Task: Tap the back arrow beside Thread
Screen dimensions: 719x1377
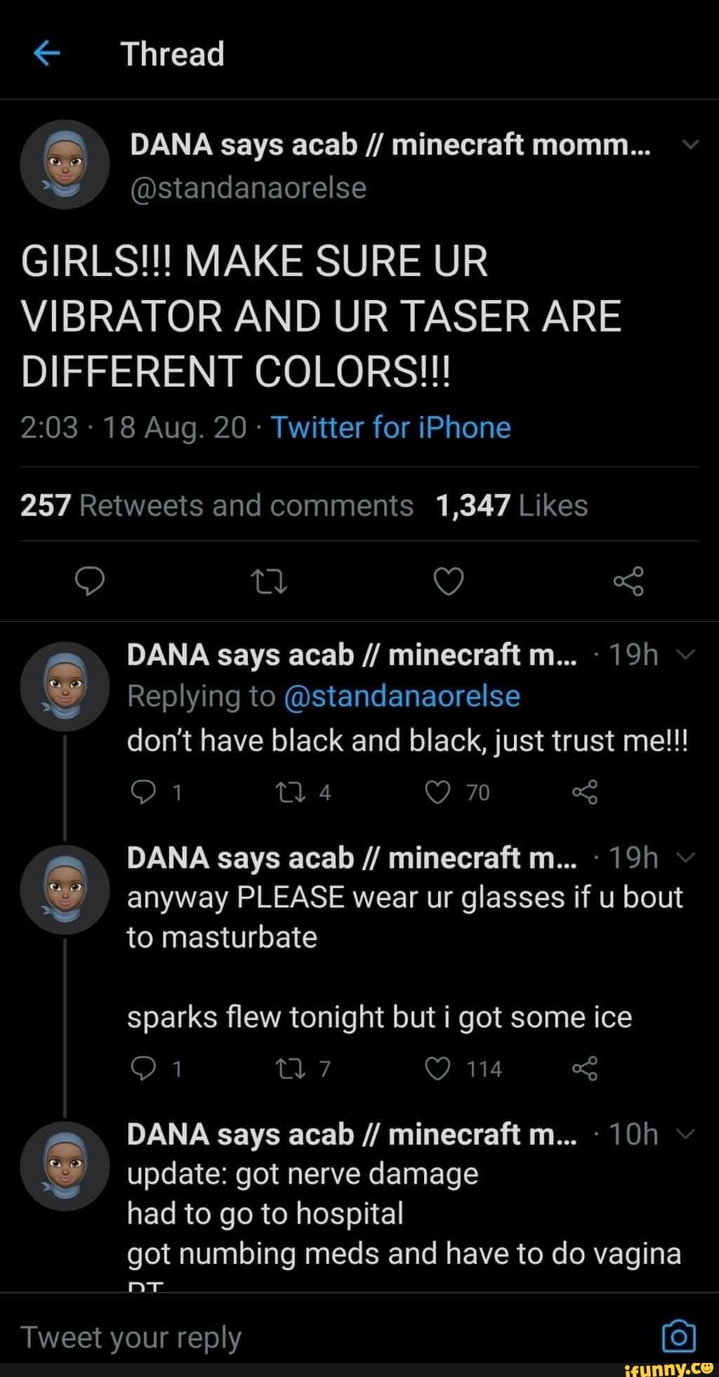Action: pyautogui.click(x=47, y=53)
